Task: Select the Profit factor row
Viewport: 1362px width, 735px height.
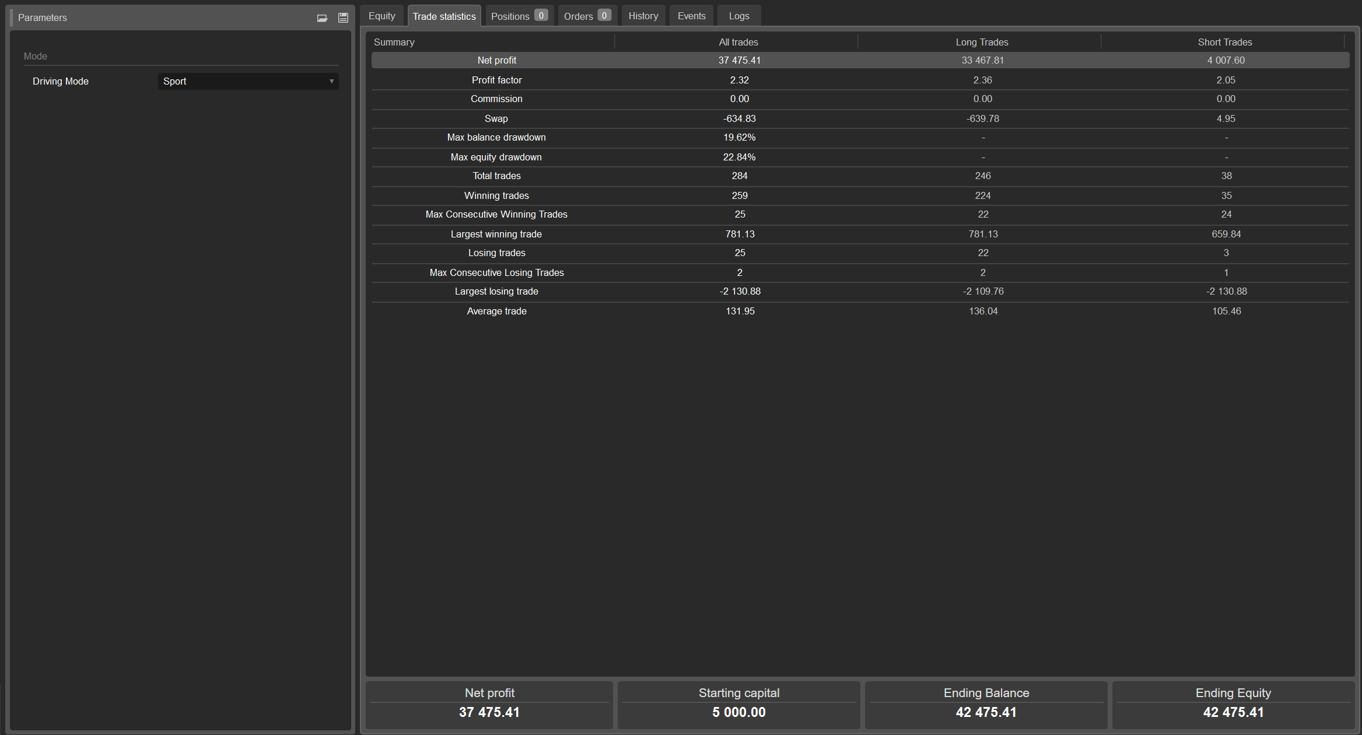Action: coord(496,80)
